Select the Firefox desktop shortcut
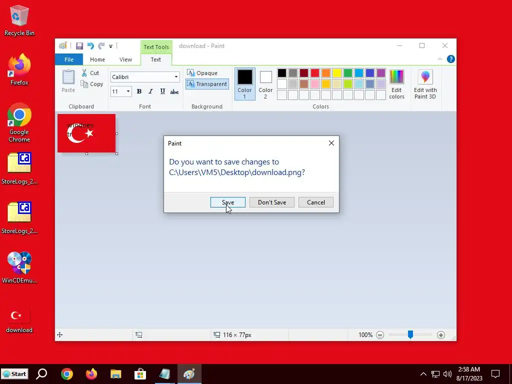 click(19, 69)
